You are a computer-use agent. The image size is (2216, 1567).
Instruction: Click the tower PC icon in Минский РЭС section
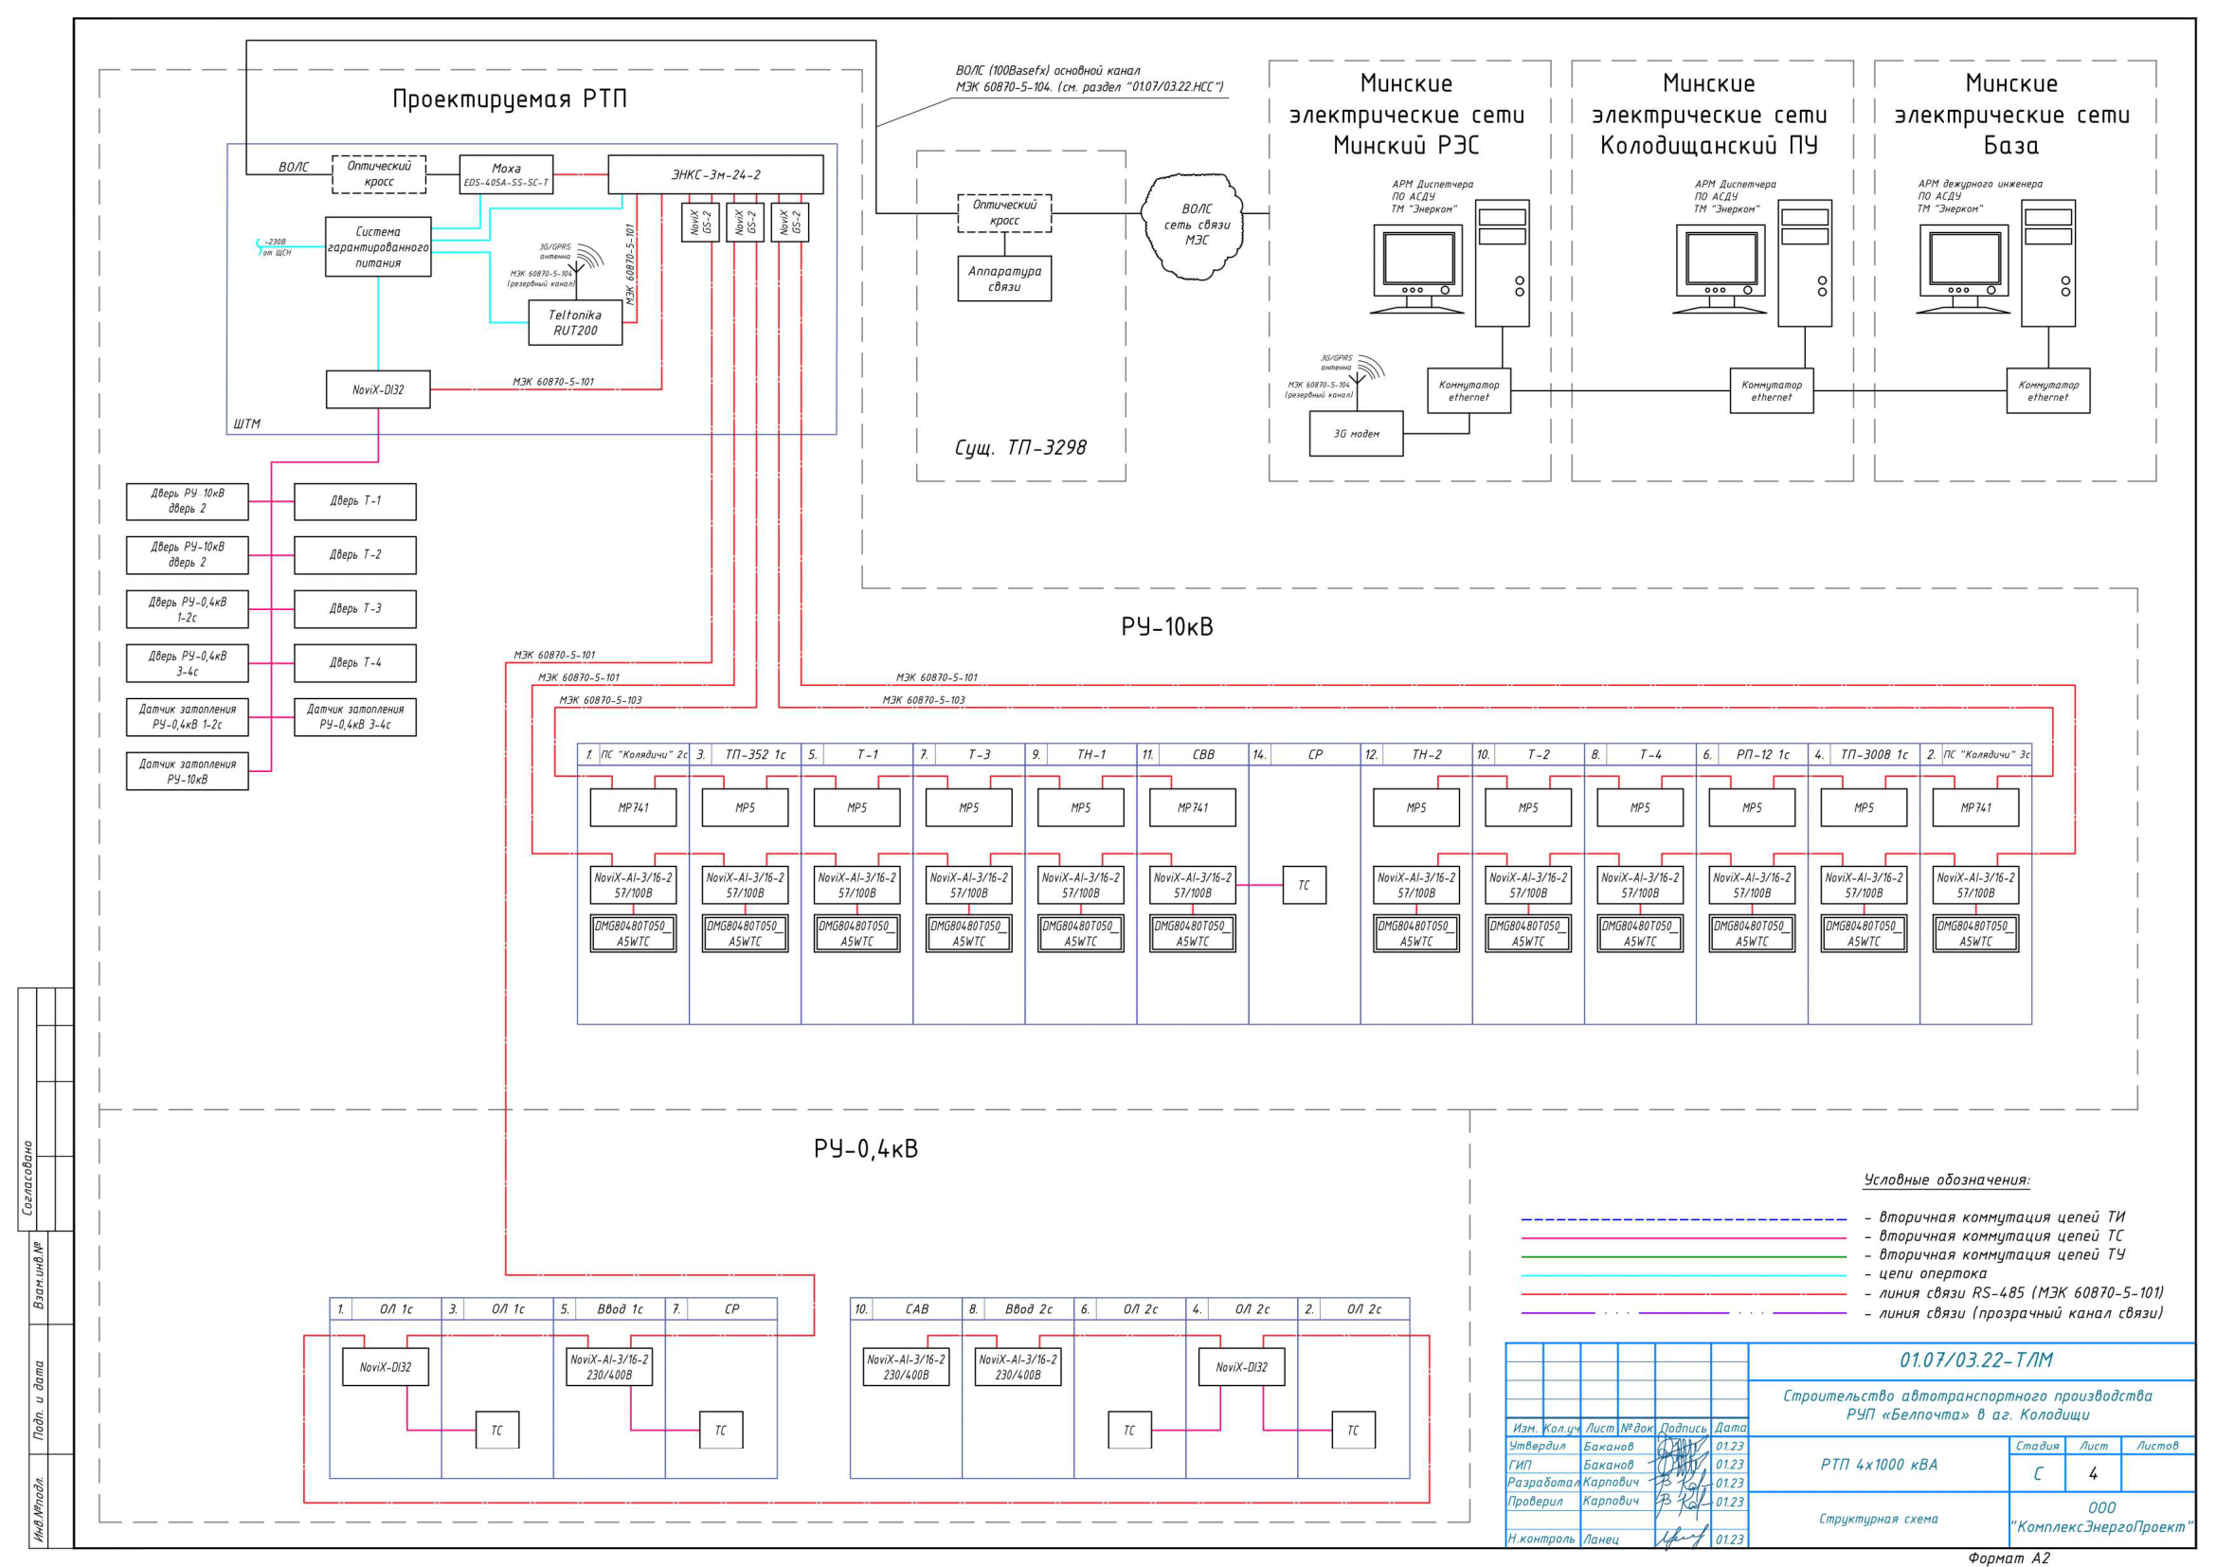pos(1501,262)
